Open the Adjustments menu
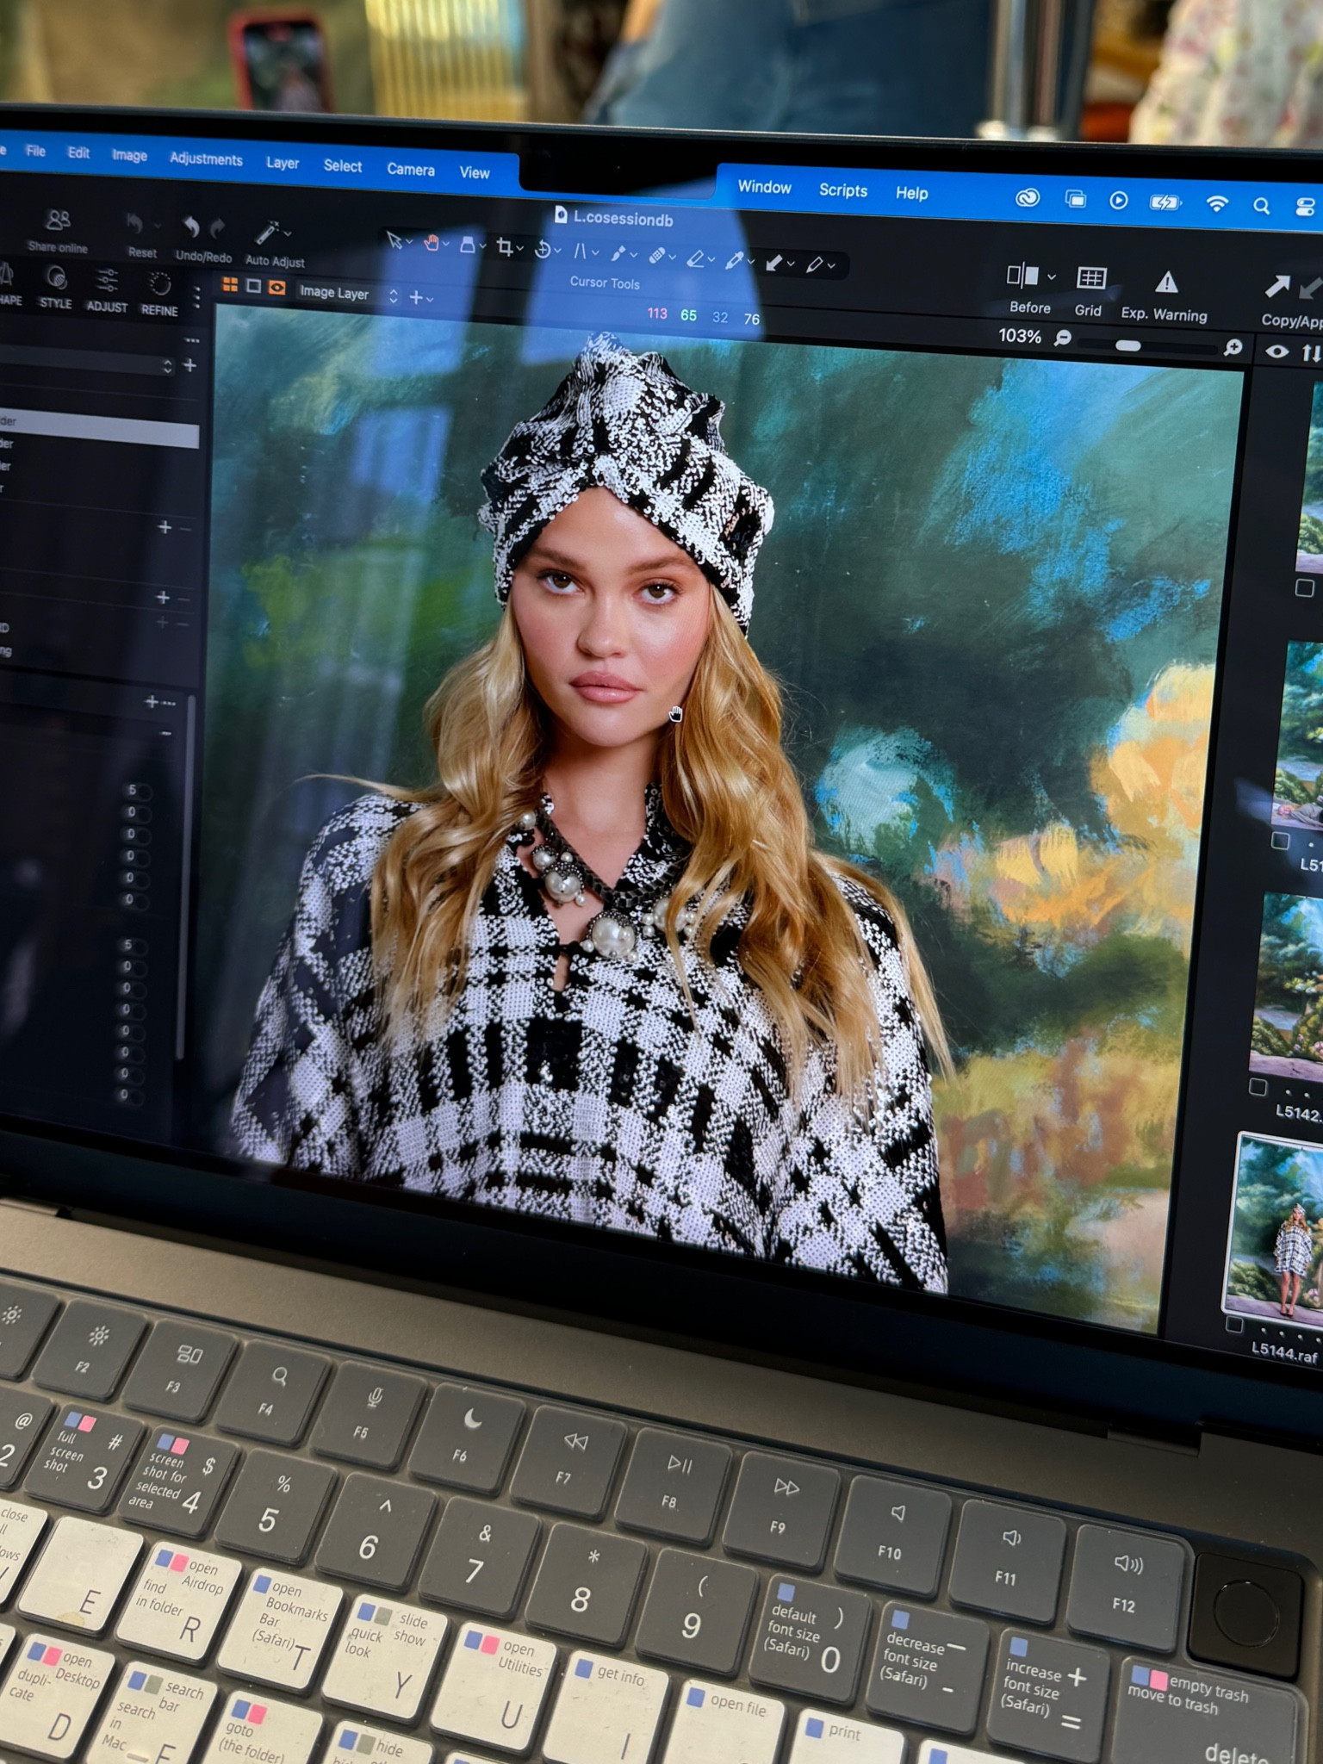The image size is (1323, 1764). point(206,159)
